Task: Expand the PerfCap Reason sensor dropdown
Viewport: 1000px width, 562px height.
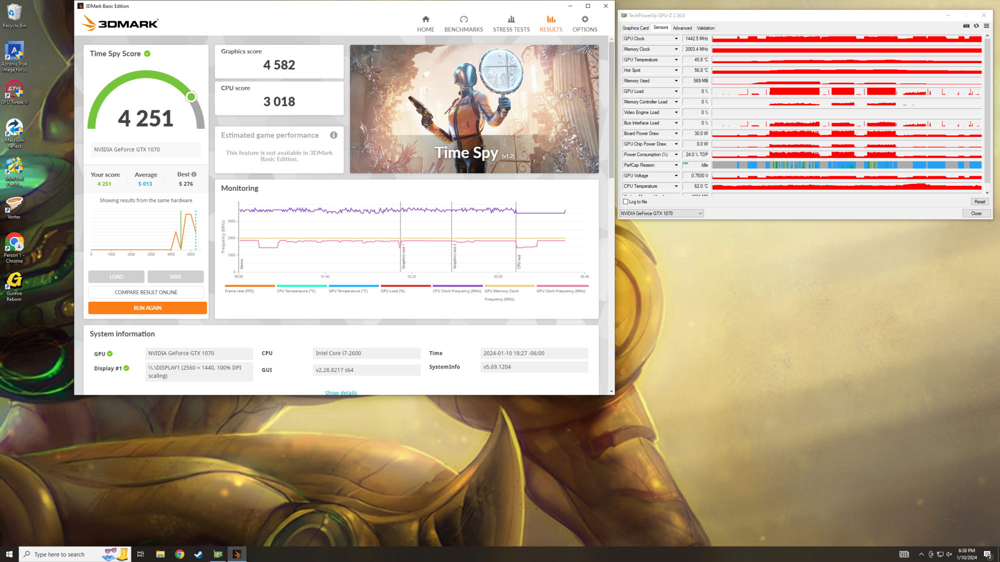Action: (x=676, y=165)
